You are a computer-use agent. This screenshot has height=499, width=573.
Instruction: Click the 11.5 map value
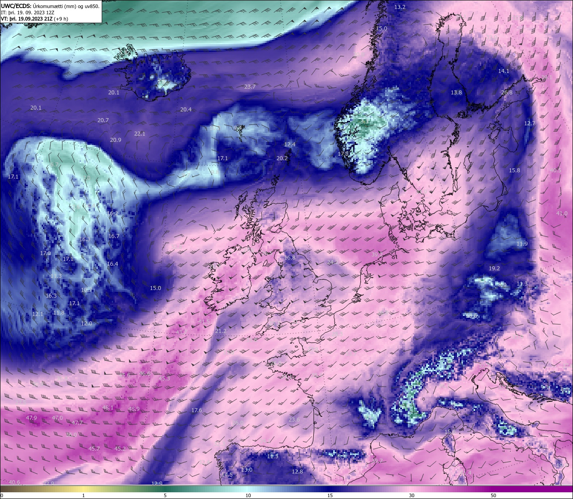click(x=273, y=456)
